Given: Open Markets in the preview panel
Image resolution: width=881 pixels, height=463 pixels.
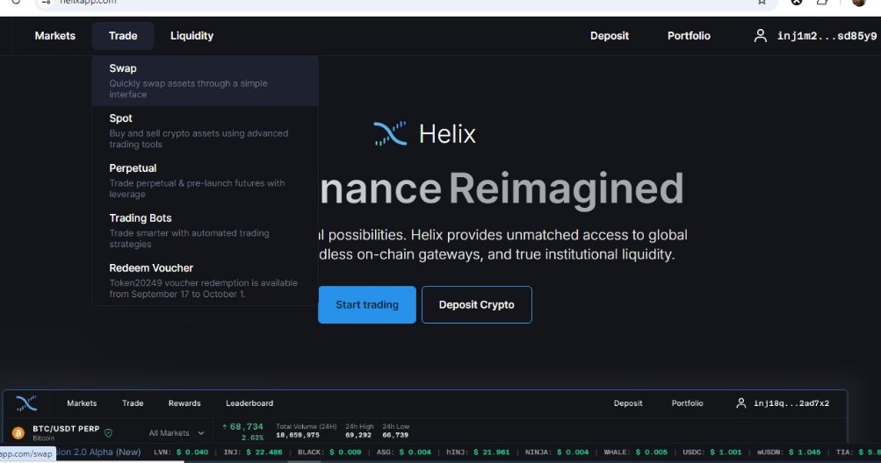Looking at the screenshot, I should coord(82,403).
